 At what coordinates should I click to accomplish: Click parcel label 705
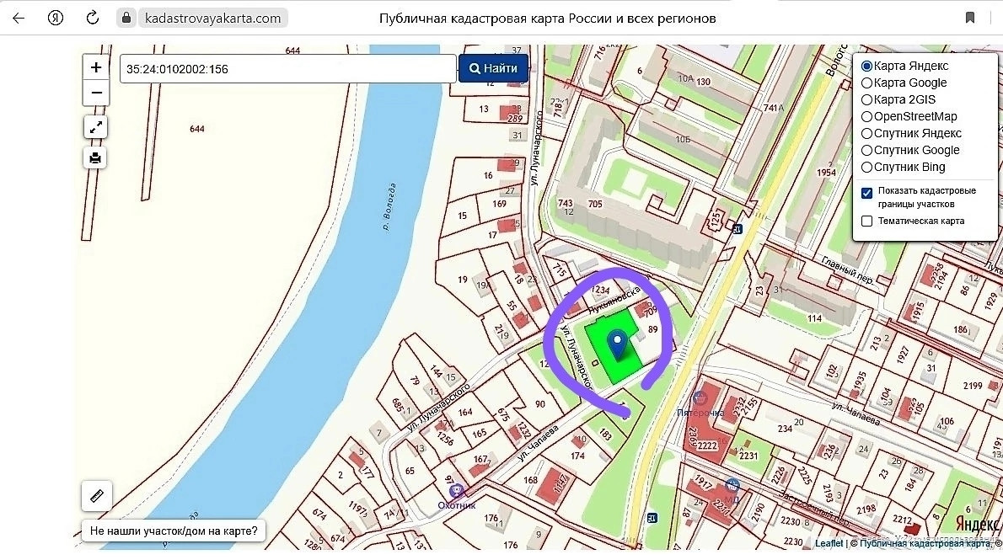point(595,204)
